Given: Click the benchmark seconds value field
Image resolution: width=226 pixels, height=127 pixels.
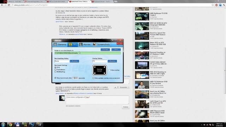Looking at the screenshot, I should click(75, 78).
